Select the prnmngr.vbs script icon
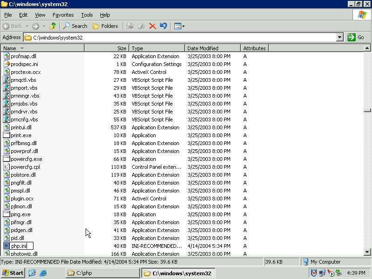Image resolution: width=372 pixels, height=279 pixels. pos(7,96)
